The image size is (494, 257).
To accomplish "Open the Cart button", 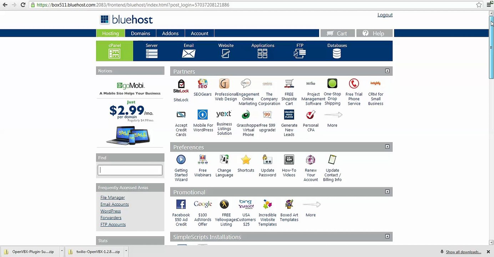I will [338, 33].
